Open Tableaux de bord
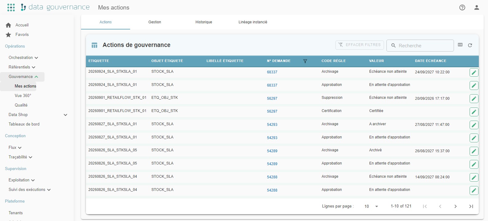 pyautogui.click(x=24, y=124)
